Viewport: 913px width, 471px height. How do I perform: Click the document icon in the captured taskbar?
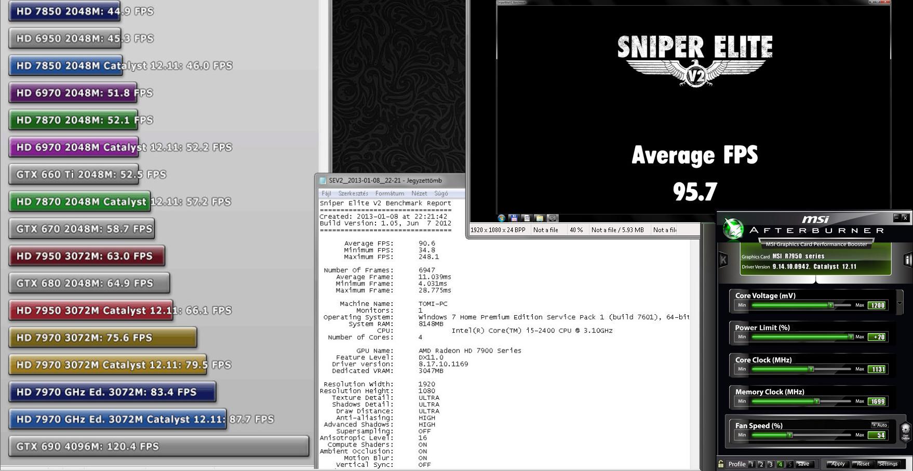coord(527,218)
